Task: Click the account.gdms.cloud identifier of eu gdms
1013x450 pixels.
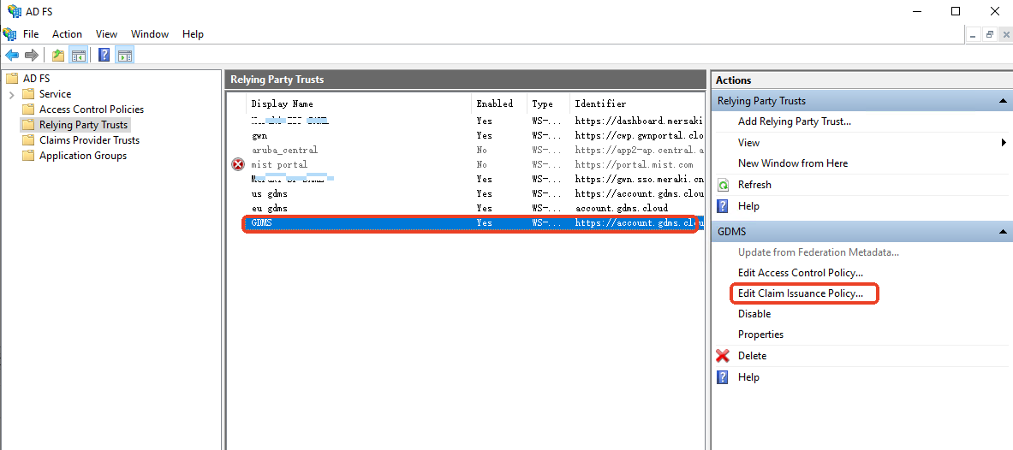Action: (622, 209)
